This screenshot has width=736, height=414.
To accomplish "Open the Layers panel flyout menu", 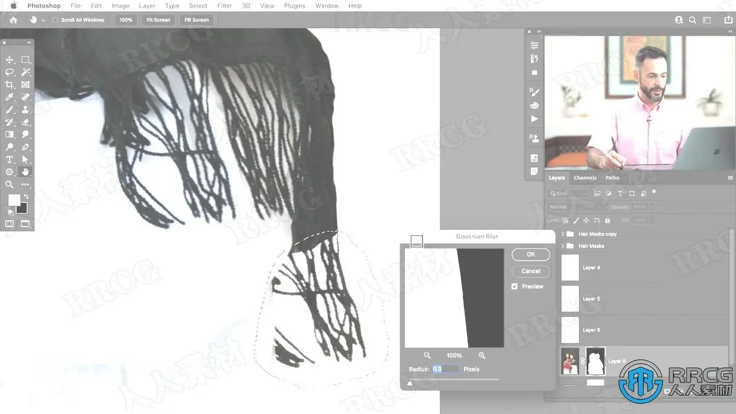I will tap(730, 178).
